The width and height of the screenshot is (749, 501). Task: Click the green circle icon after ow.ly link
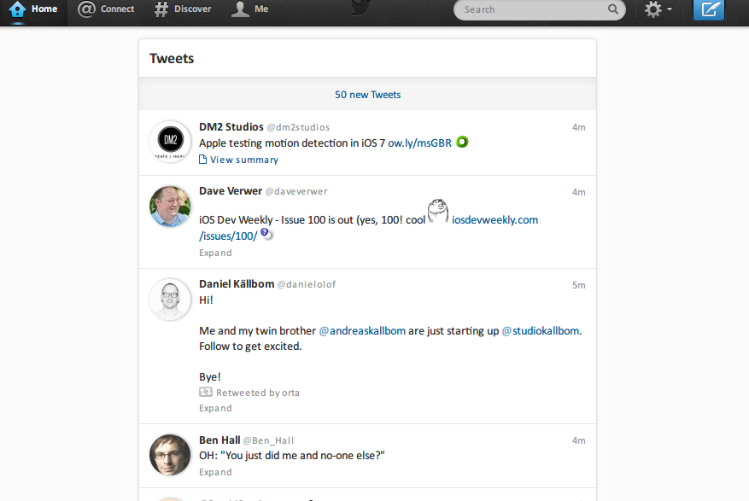pyautogui.click(x=462, y=142)
